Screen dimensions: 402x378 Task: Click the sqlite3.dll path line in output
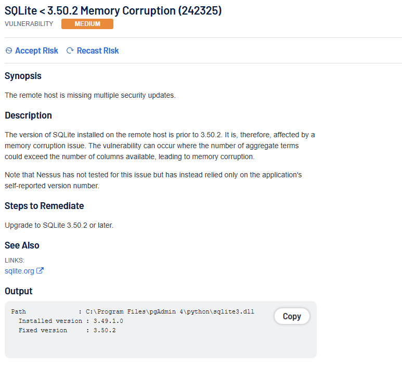click(x=133, y=312)
